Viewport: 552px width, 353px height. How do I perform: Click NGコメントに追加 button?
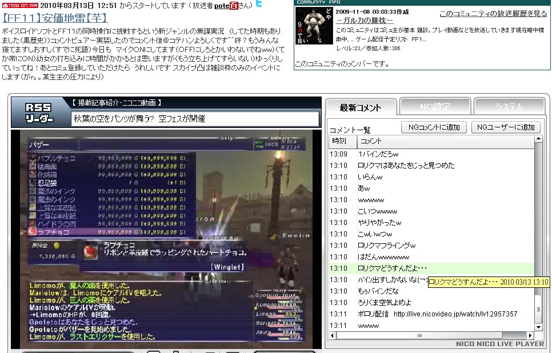pos(434,127)
